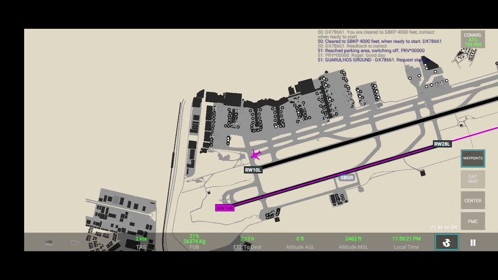Click the coordinates readout 23.4S 46.5W
Screen dimensions: 498x280
444,227
